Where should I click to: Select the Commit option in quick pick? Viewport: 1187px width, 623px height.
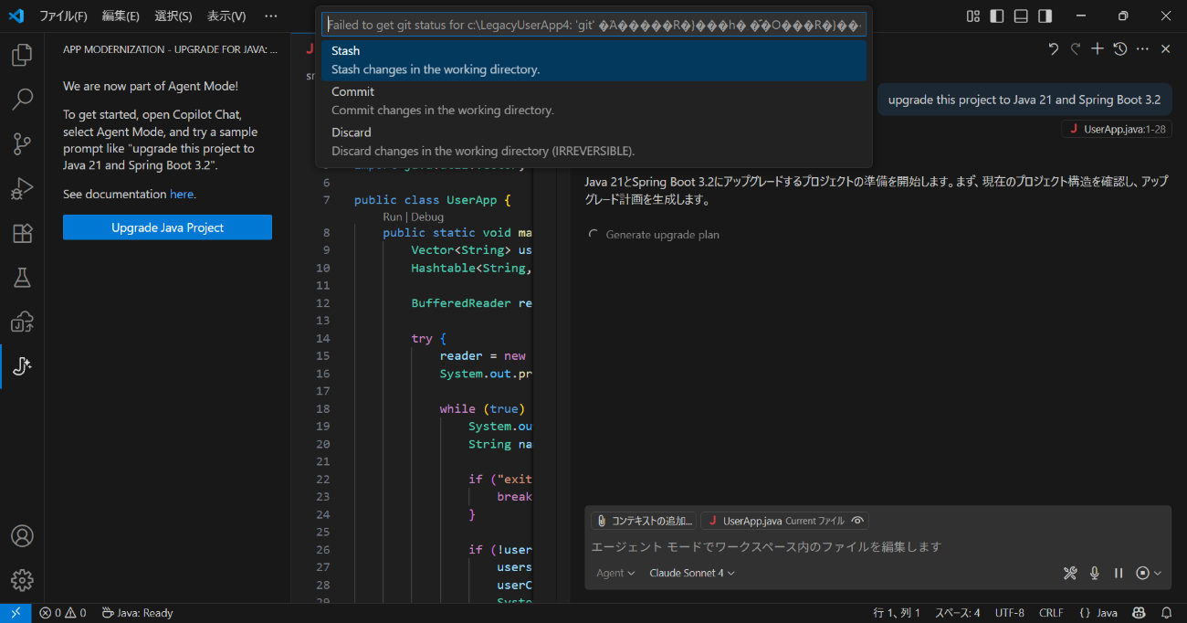click(593, 100)
